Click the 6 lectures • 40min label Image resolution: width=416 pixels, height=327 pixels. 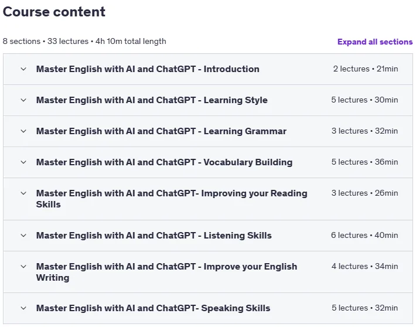click(364, 235)
